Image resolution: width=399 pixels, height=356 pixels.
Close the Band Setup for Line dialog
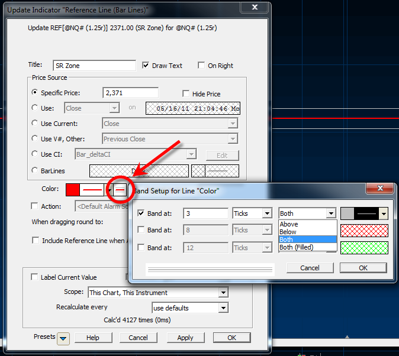point(380,188)
